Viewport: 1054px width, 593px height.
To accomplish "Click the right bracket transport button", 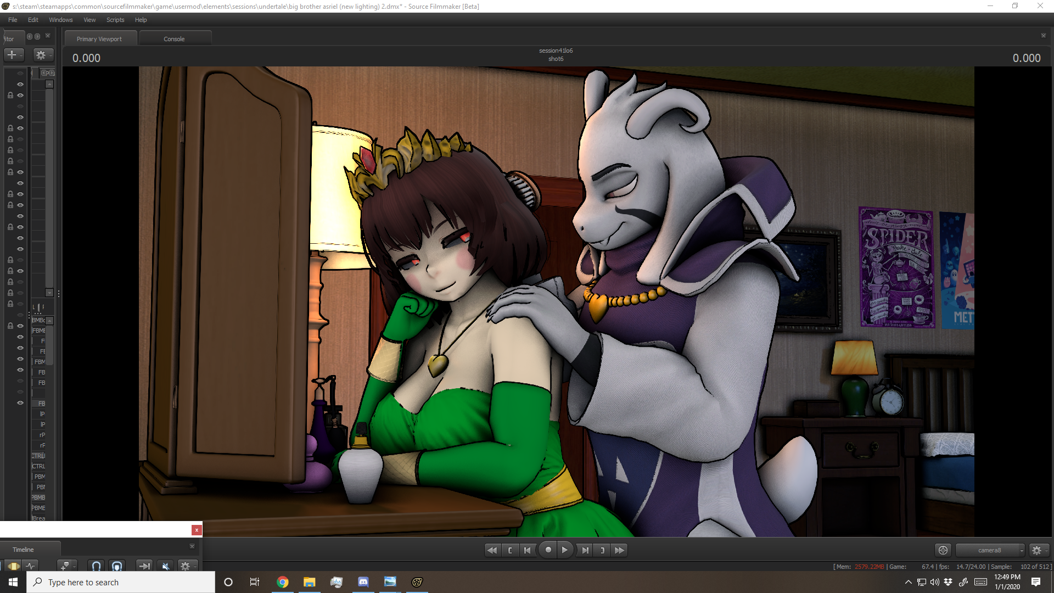I will point(602,550).
